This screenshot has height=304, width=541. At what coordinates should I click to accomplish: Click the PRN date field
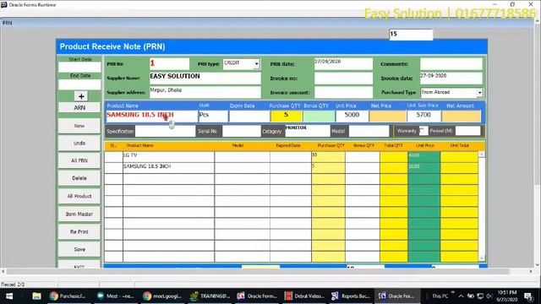coord(343,64)
